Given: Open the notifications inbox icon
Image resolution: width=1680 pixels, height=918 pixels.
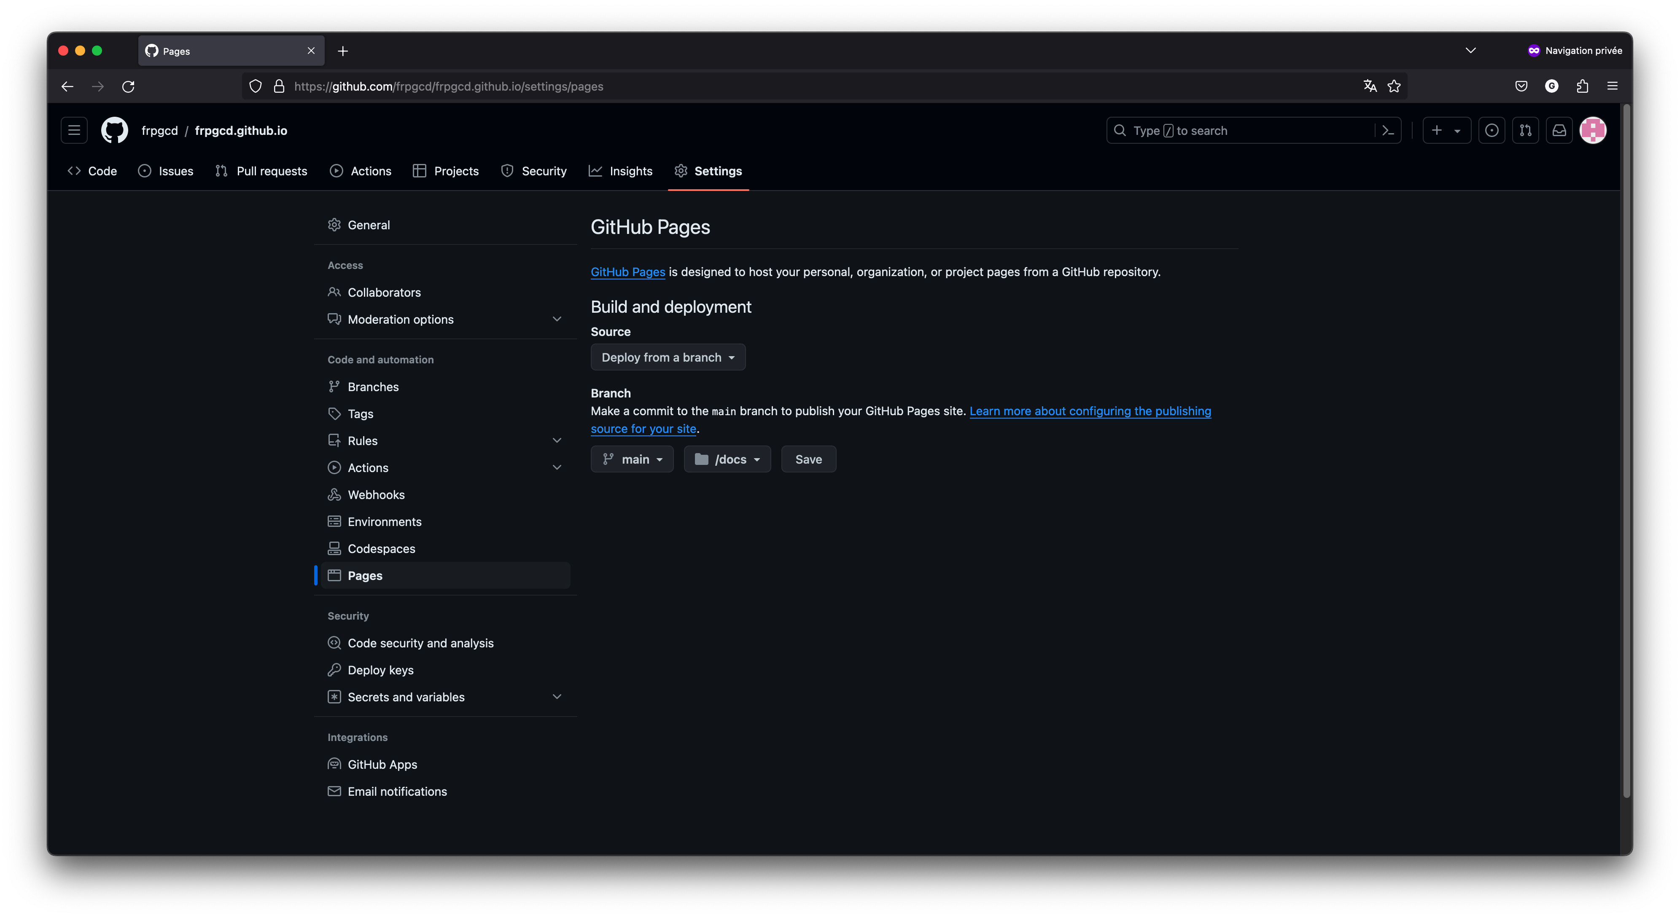Looking at the screenshot, I should click(x=1559, y=130).
